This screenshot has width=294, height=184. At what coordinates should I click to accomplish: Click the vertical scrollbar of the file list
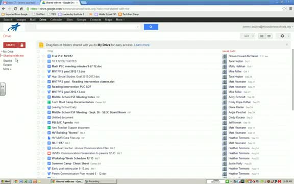tap(292, 80)
